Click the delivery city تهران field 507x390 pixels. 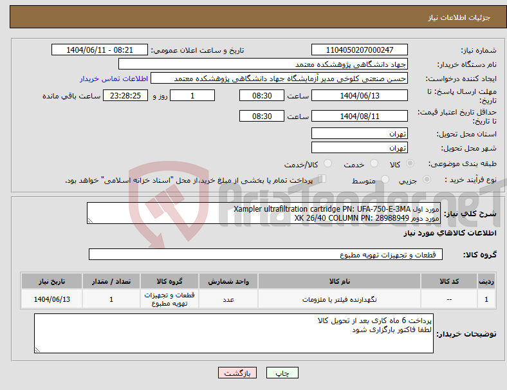pos(359,147)
